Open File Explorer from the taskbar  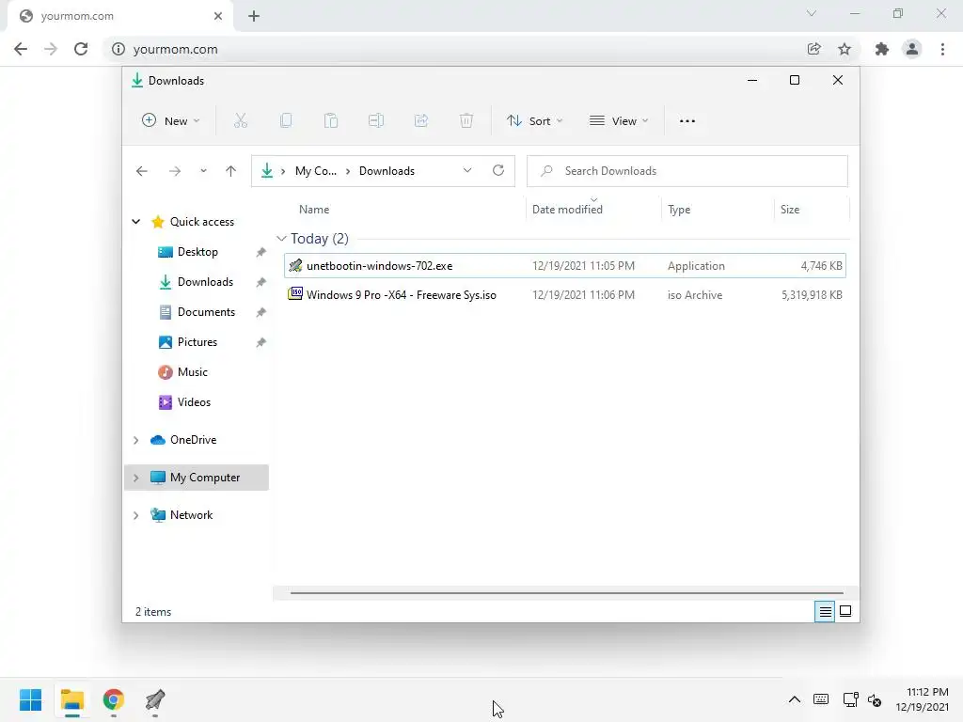pyautogui.click(x=72, y=699)
